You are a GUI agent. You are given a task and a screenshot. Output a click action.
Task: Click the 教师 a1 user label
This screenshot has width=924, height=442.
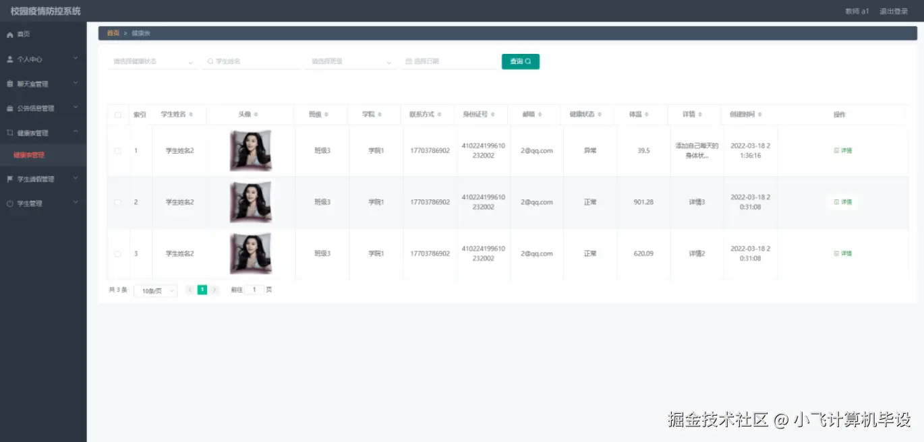tap(857, 11)
